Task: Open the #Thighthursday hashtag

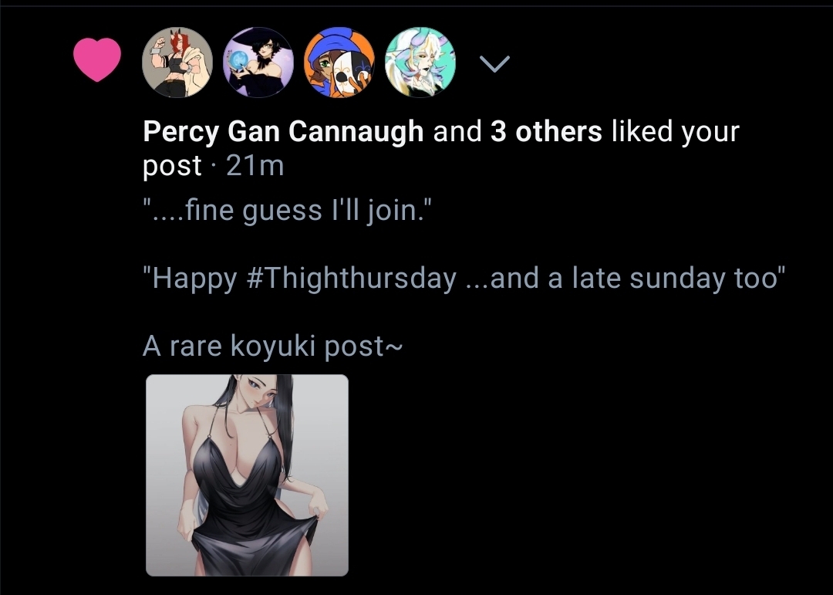Action: tap(352, 278)
